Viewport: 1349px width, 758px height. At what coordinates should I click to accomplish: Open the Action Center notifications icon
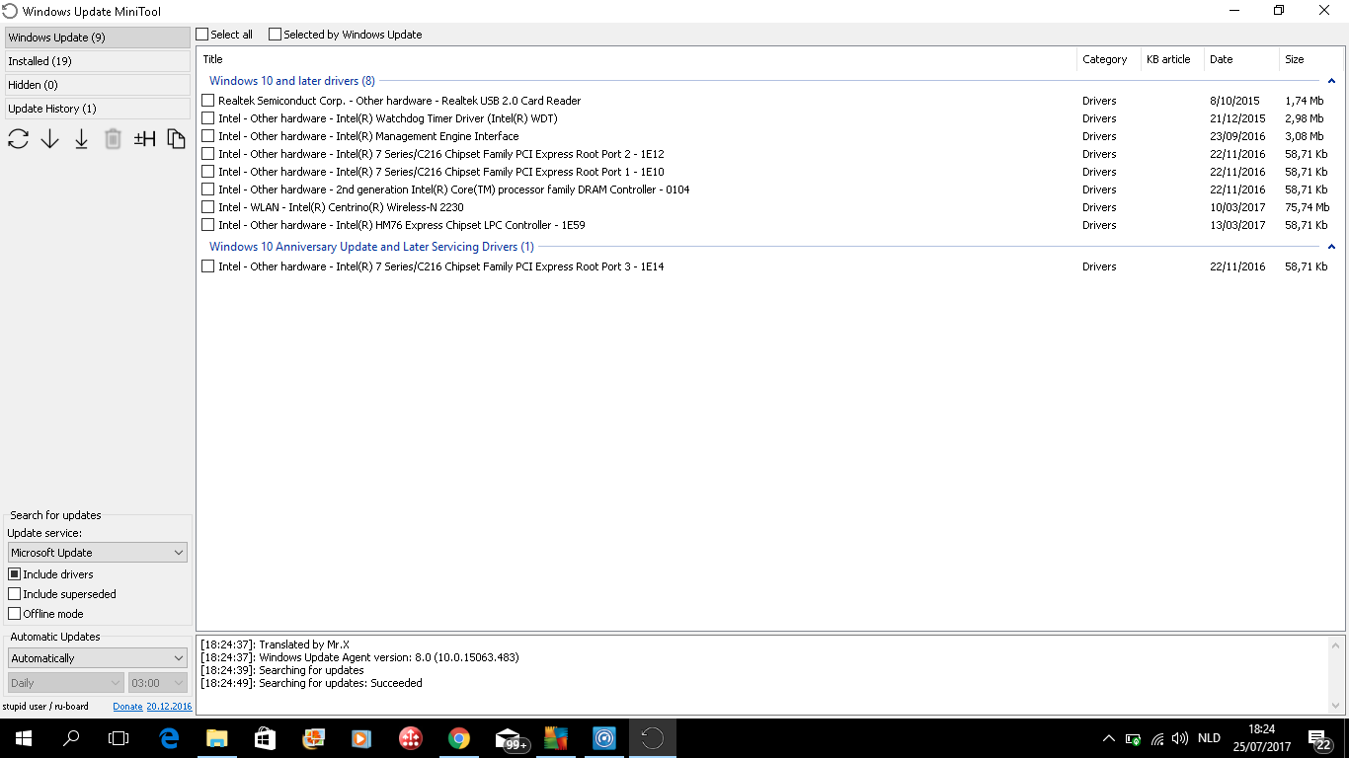pos(1319,738)
